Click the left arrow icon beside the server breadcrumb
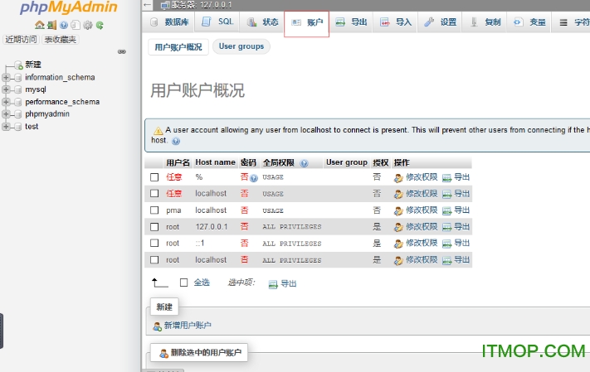This screenshot has width=590, height=372. 148,5
